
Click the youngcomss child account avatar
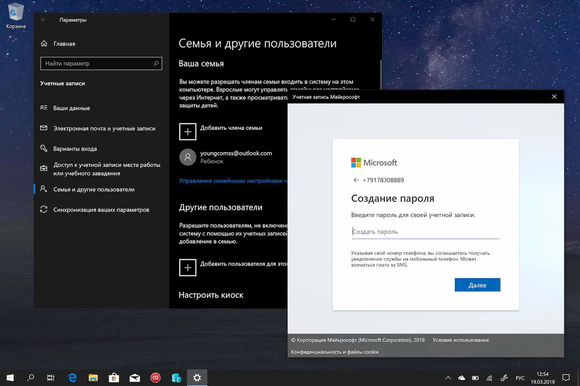tap(188, 157)
